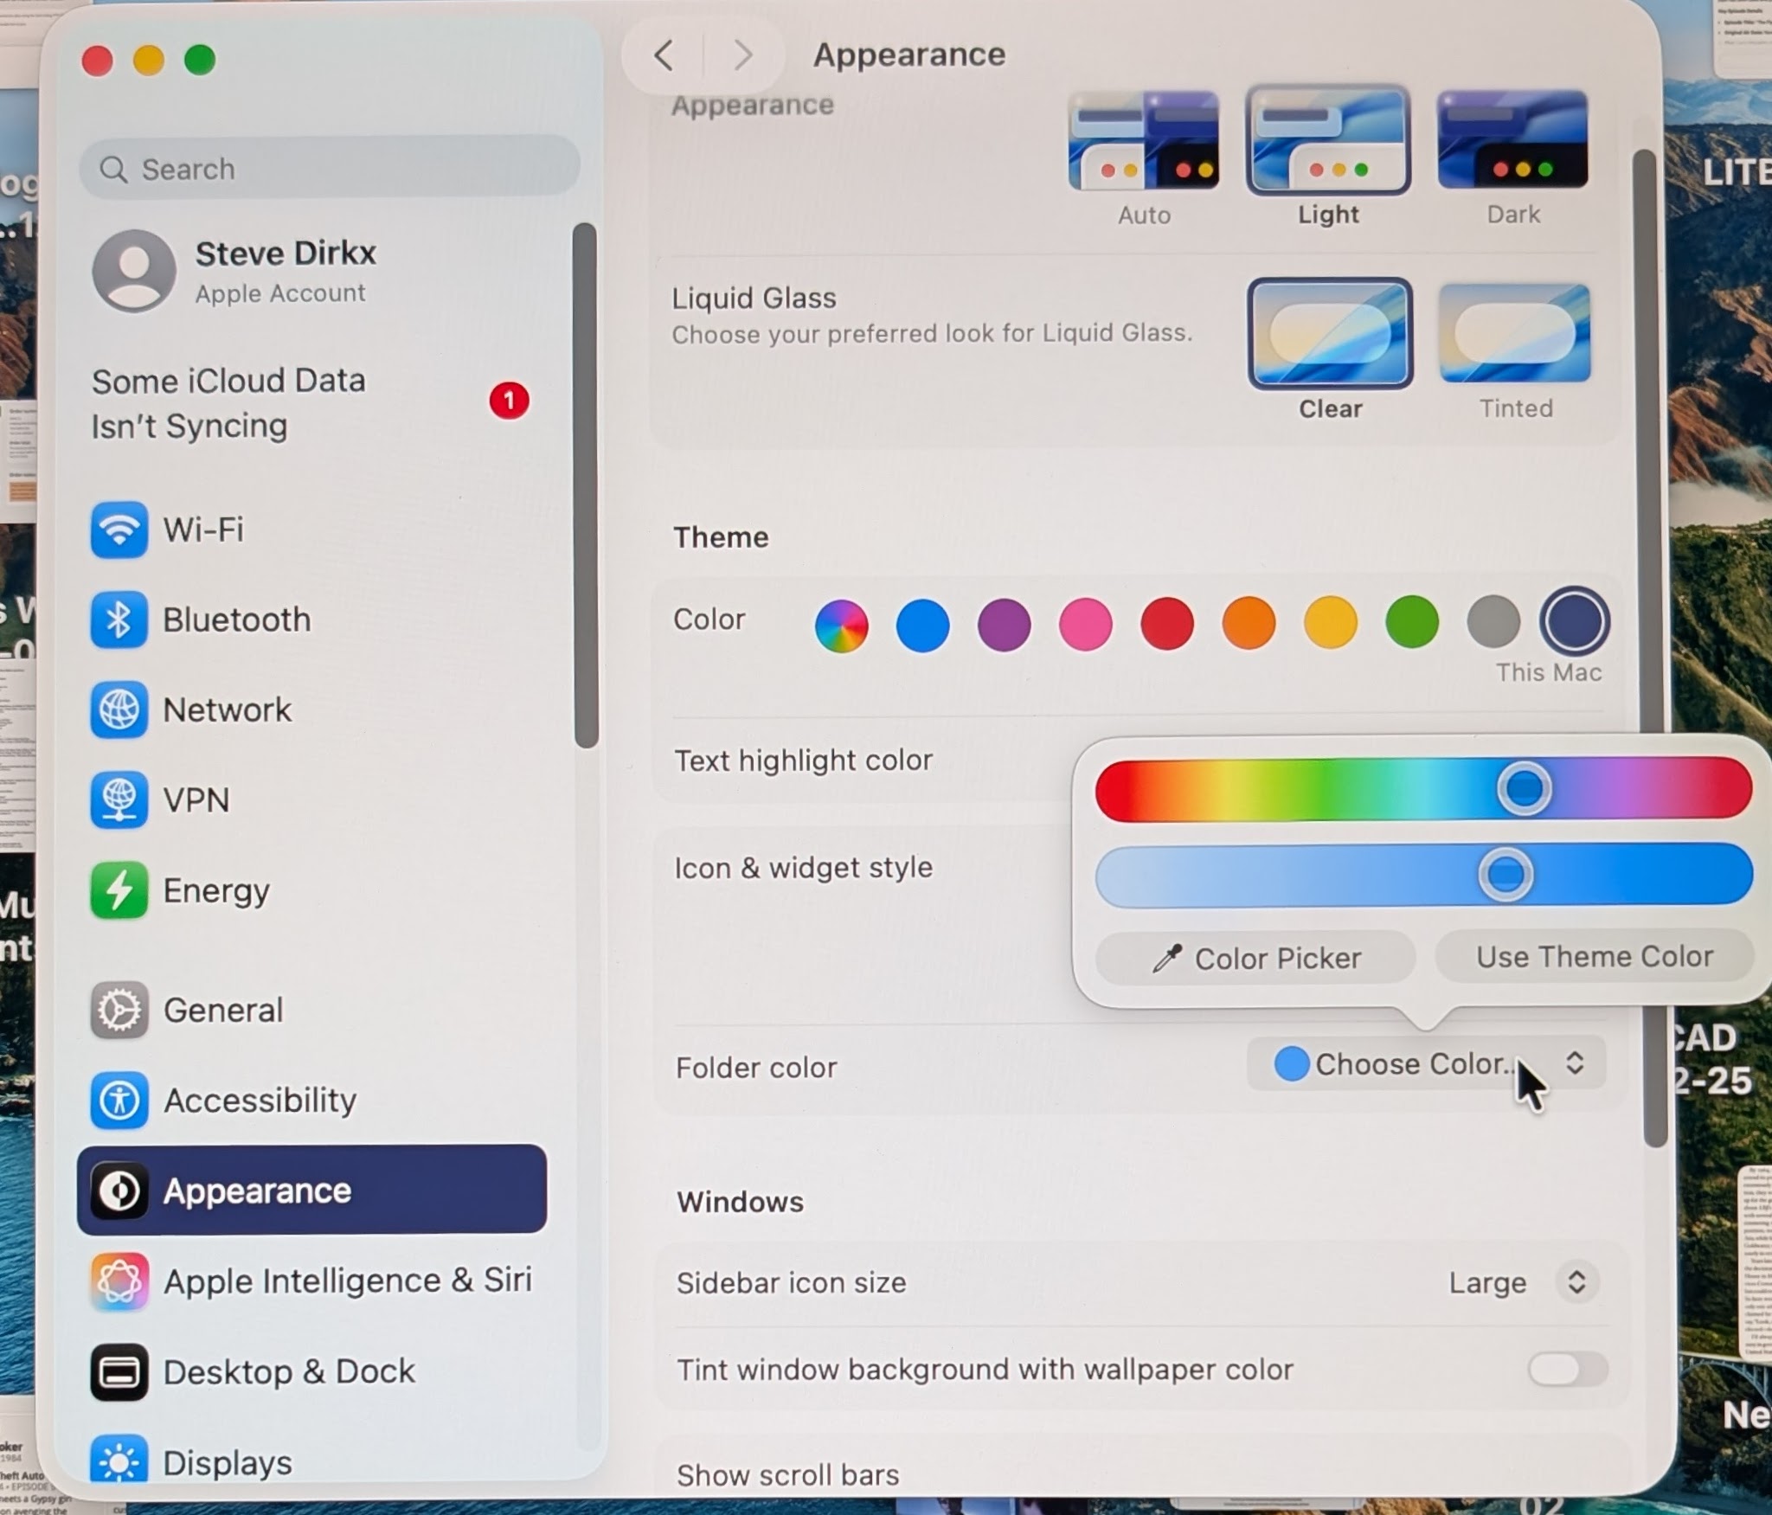
Task: Toggle Tint window background with wallpaper color
Action: [x=1568, y=1370]
